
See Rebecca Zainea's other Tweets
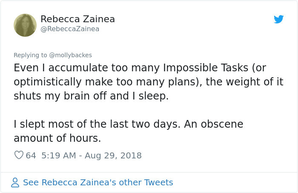point(98,182)
